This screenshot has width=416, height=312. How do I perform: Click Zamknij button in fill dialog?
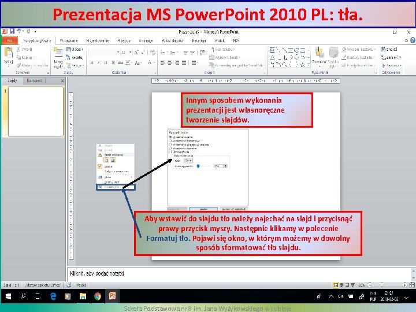[203, 209]
